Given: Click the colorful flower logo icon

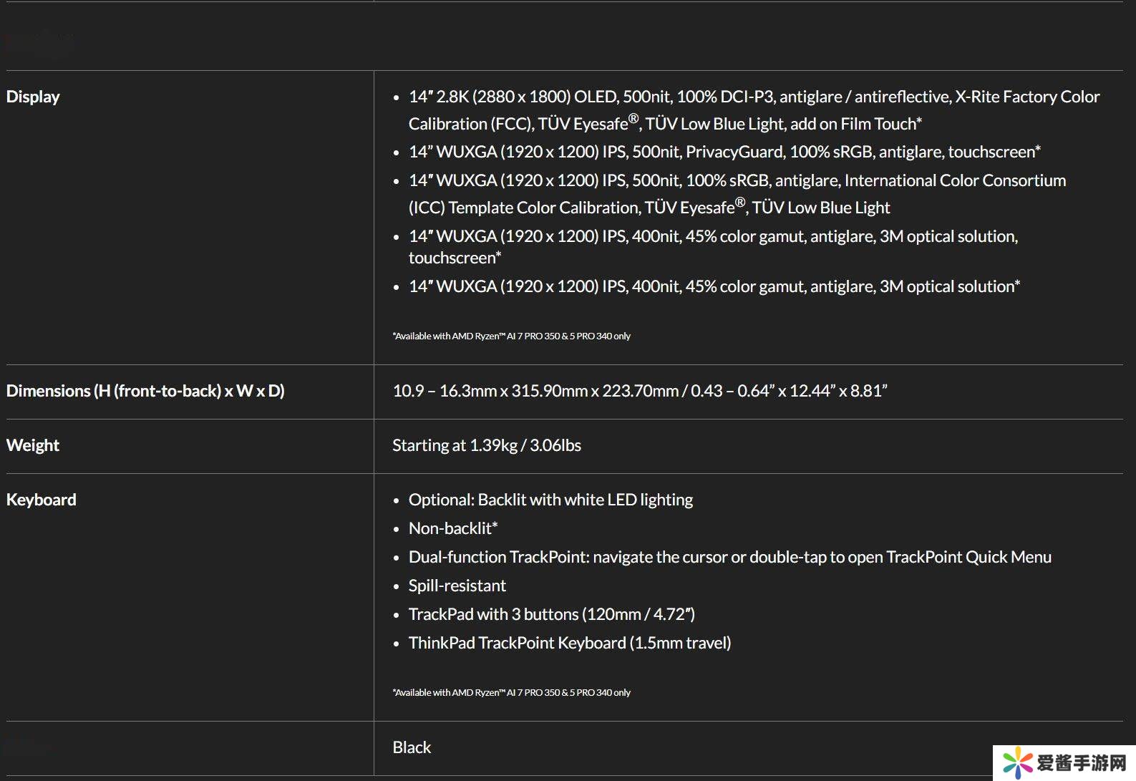Looking at the screenshot, I should [1017, 763].
